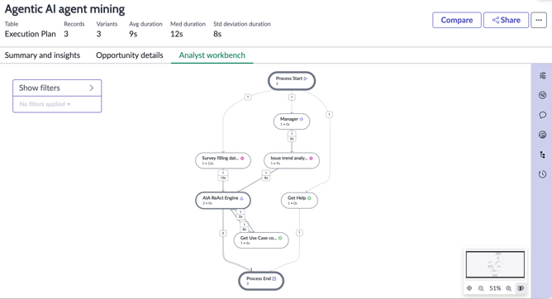Viewport: 552px width, 299px height.
Task: Open the gauge dashboard icon in sidebar
Action: (x=542, y=135)
